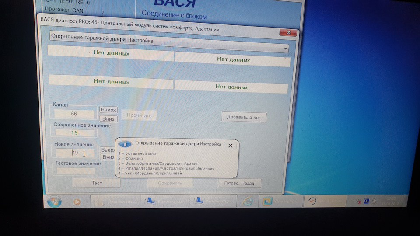Screen dimensions: 420x236
Task: Click the Сохранить button
Action: pyautogui.click(x=170, y=183)
